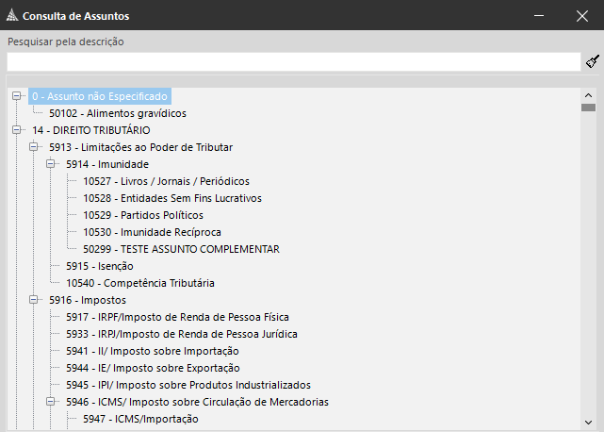Focus the 'Pesquisar pela descrição' search field
Viewport: 604px width, 432px height.
294,61
